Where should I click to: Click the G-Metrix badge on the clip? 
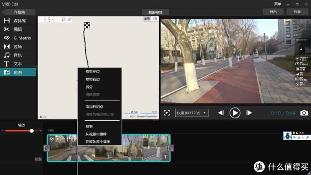point(52,139)
